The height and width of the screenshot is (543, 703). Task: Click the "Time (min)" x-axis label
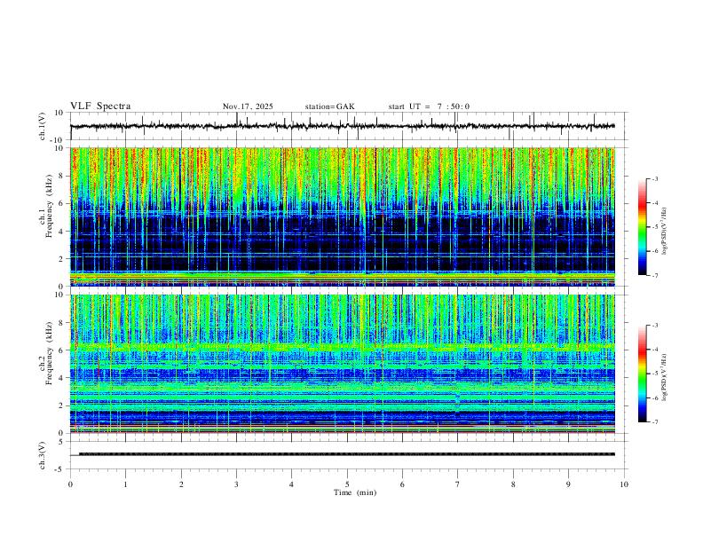355,492
